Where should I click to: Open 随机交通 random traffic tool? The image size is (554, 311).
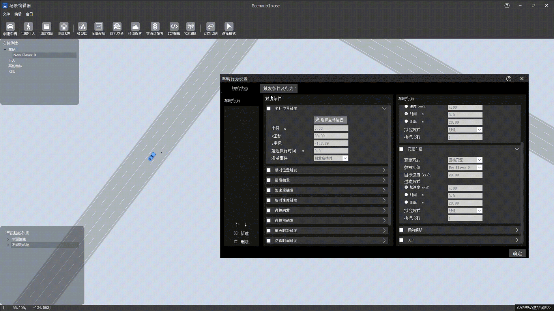(117, 27)
